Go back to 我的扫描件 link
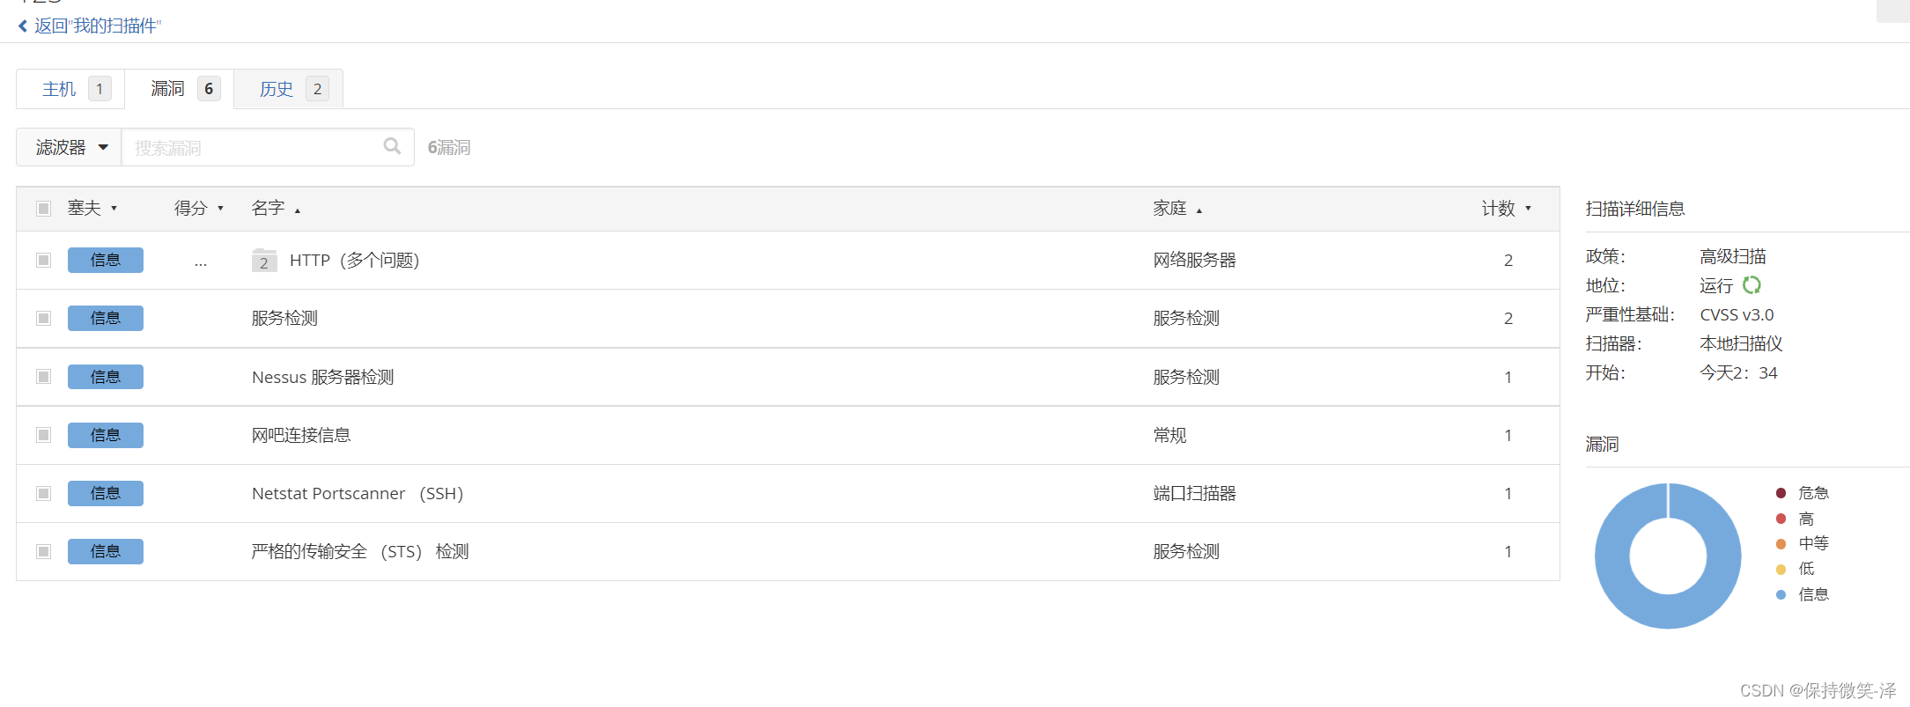 [97, 26]
